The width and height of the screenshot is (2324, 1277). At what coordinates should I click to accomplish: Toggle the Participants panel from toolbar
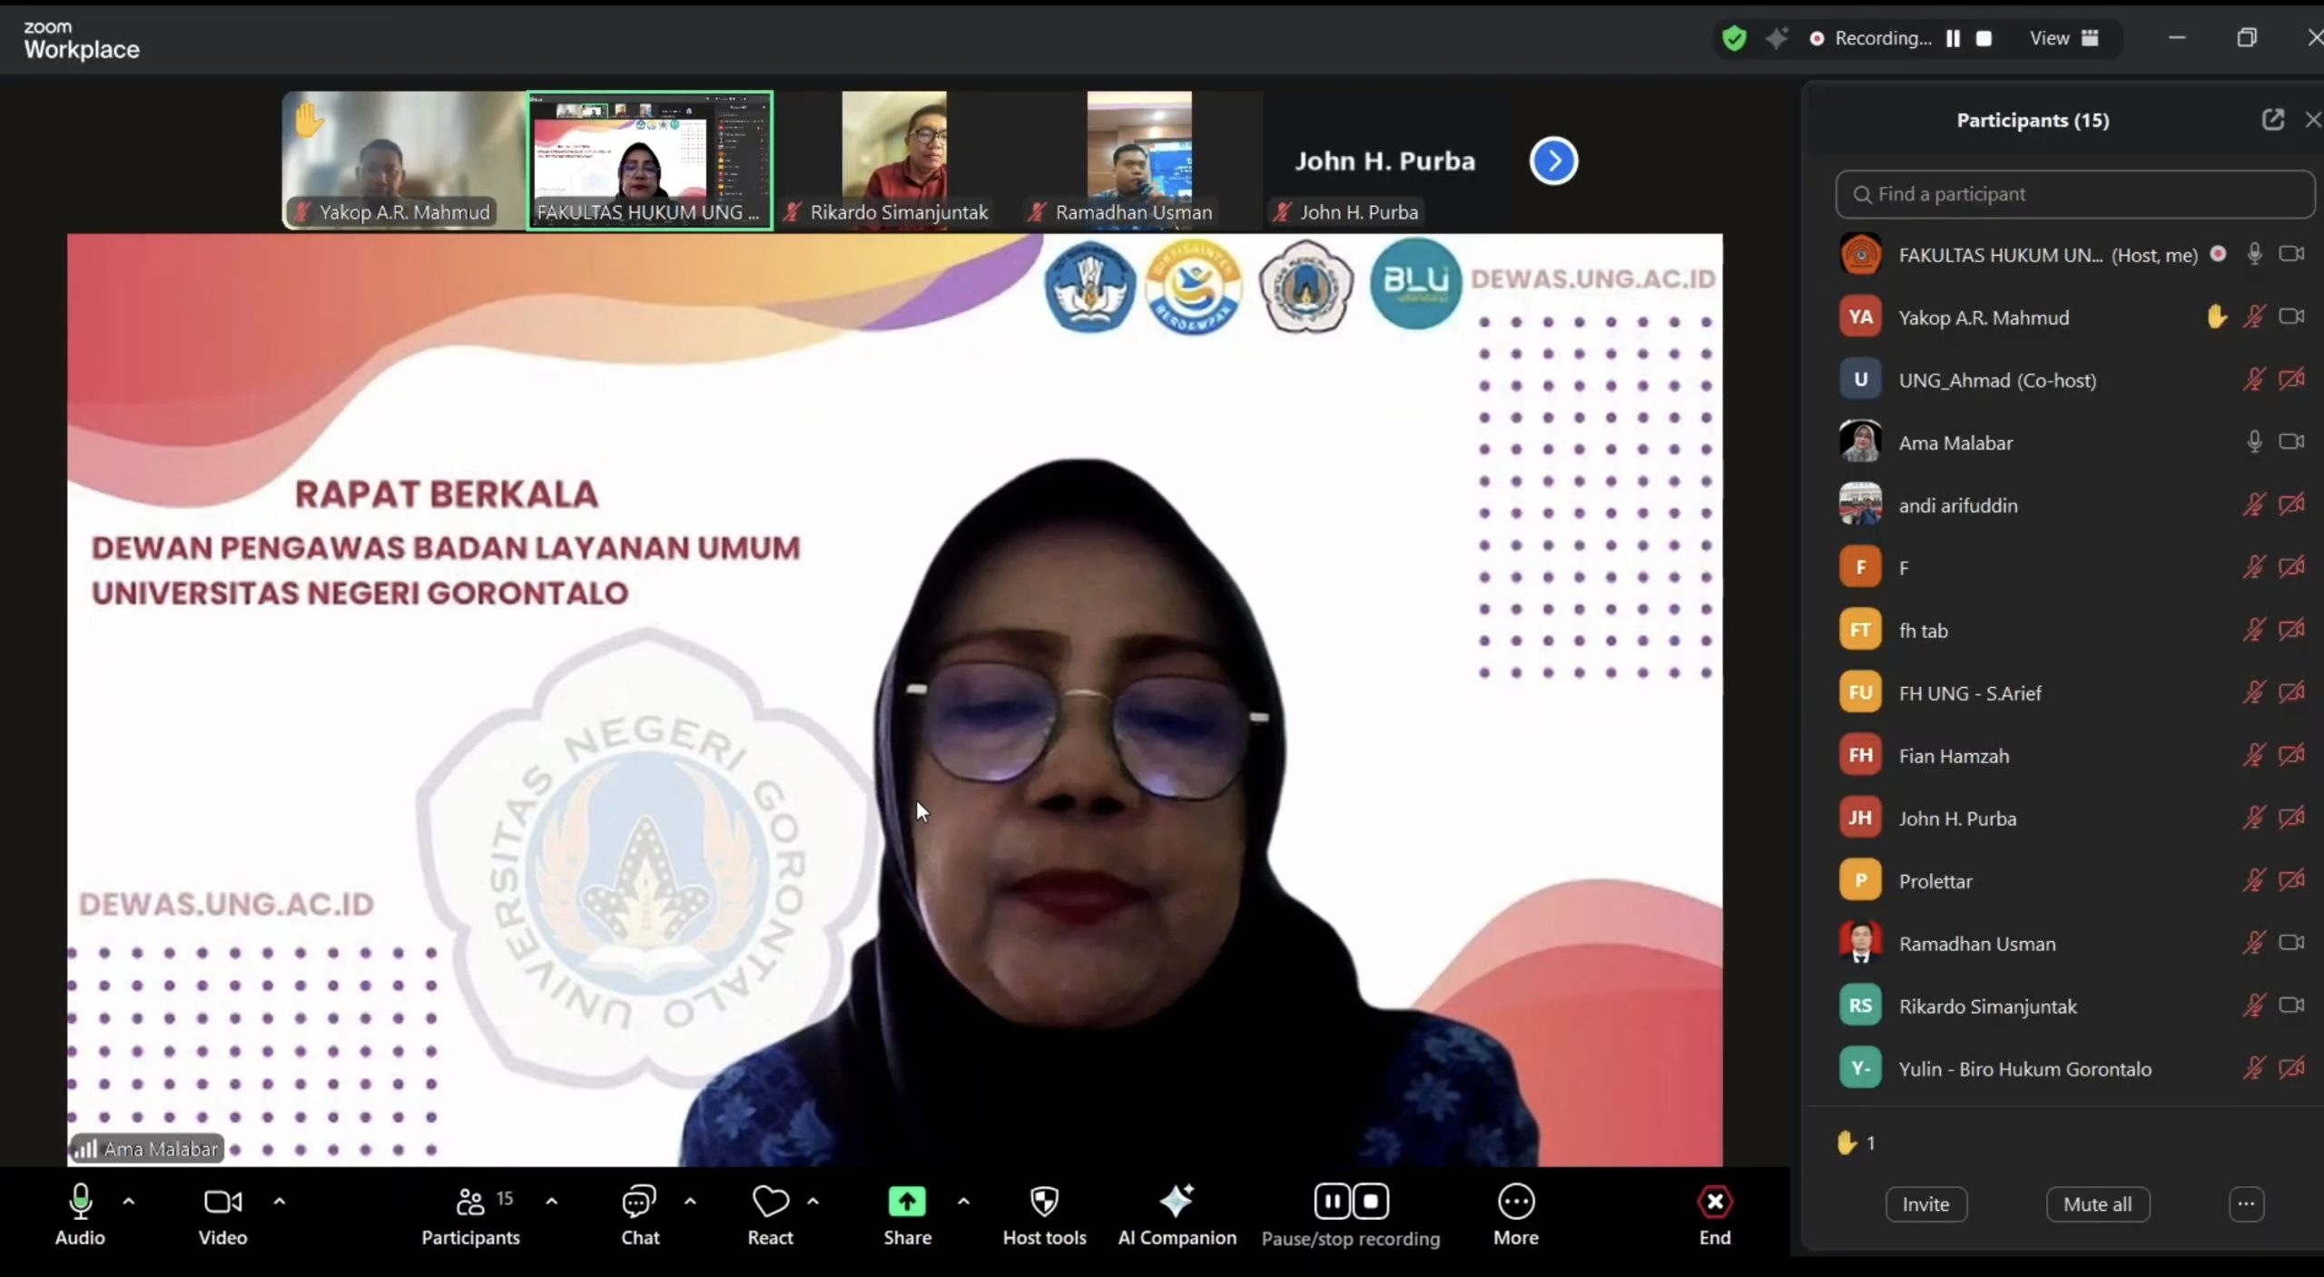470,1203
